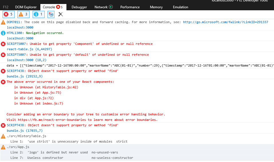274x162 pixels.
Task: Select './src/HistoryTable.js' warning heading
Action: click(x=26, y=136)
